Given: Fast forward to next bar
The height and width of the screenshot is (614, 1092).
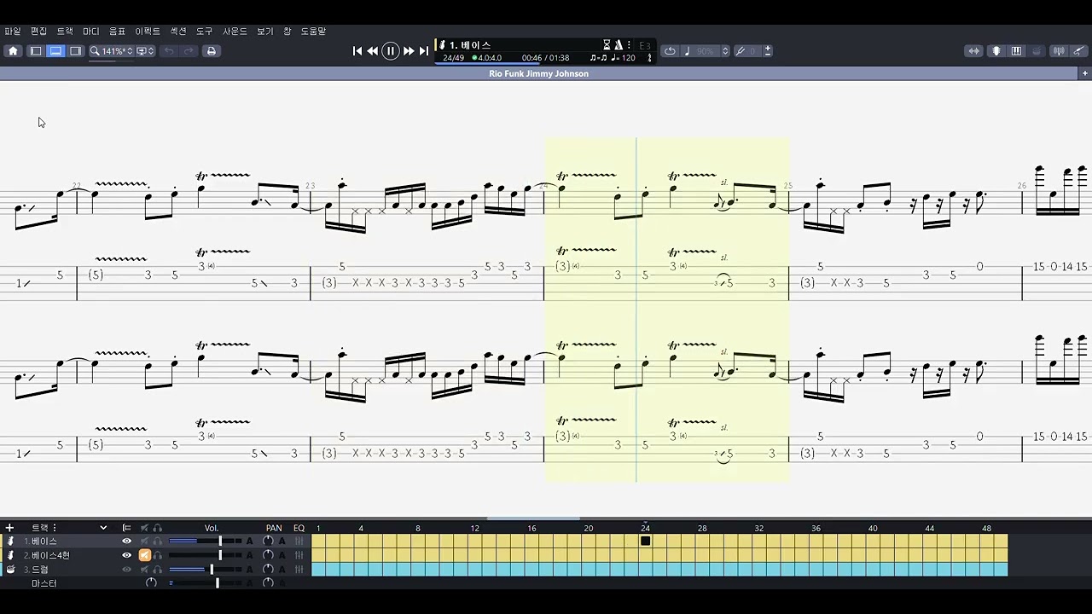Looking at the screenshot, I should pyautogui.click(x=409, y=51).
